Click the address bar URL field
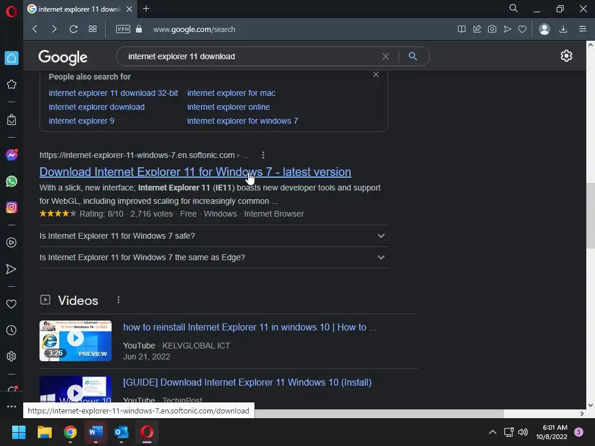This screenshot has width=595, height=446. [194, 29]
